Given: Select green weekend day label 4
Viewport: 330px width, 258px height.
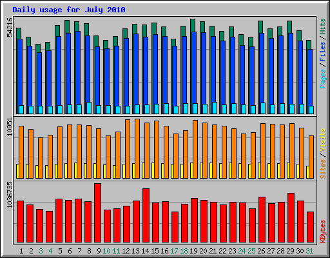Looking at the screenshot, I should click(x=50, y=251).
